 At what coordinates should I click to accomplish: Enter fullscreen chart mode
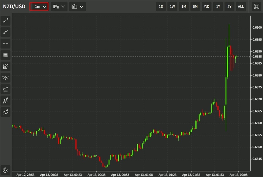pyautogui.click(x=257, y=6)
